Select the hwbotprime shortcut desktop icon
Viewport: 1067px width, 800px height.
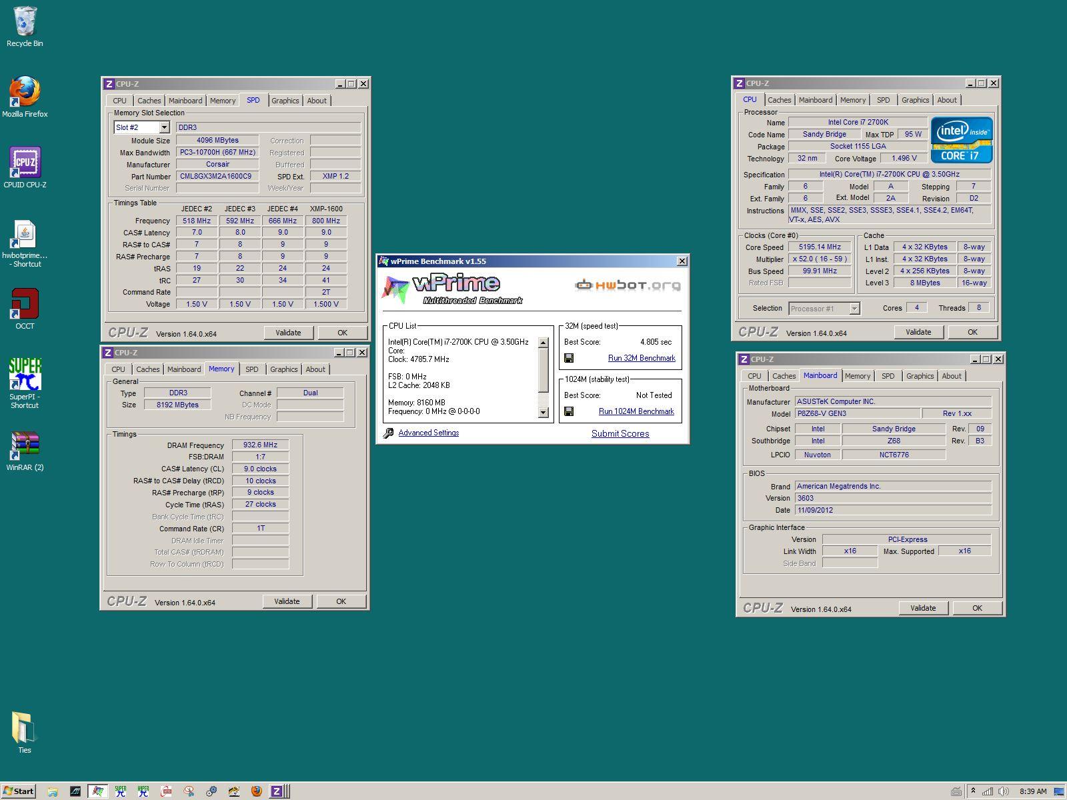click(x=25, y=243)
